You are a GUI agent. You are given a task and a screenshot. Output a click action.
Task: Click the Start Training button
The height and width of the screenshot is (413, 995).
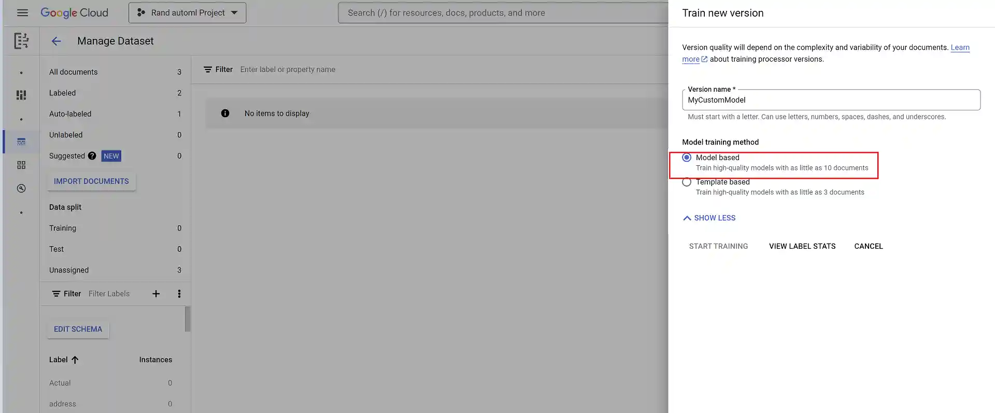click(x=718, y=246)
